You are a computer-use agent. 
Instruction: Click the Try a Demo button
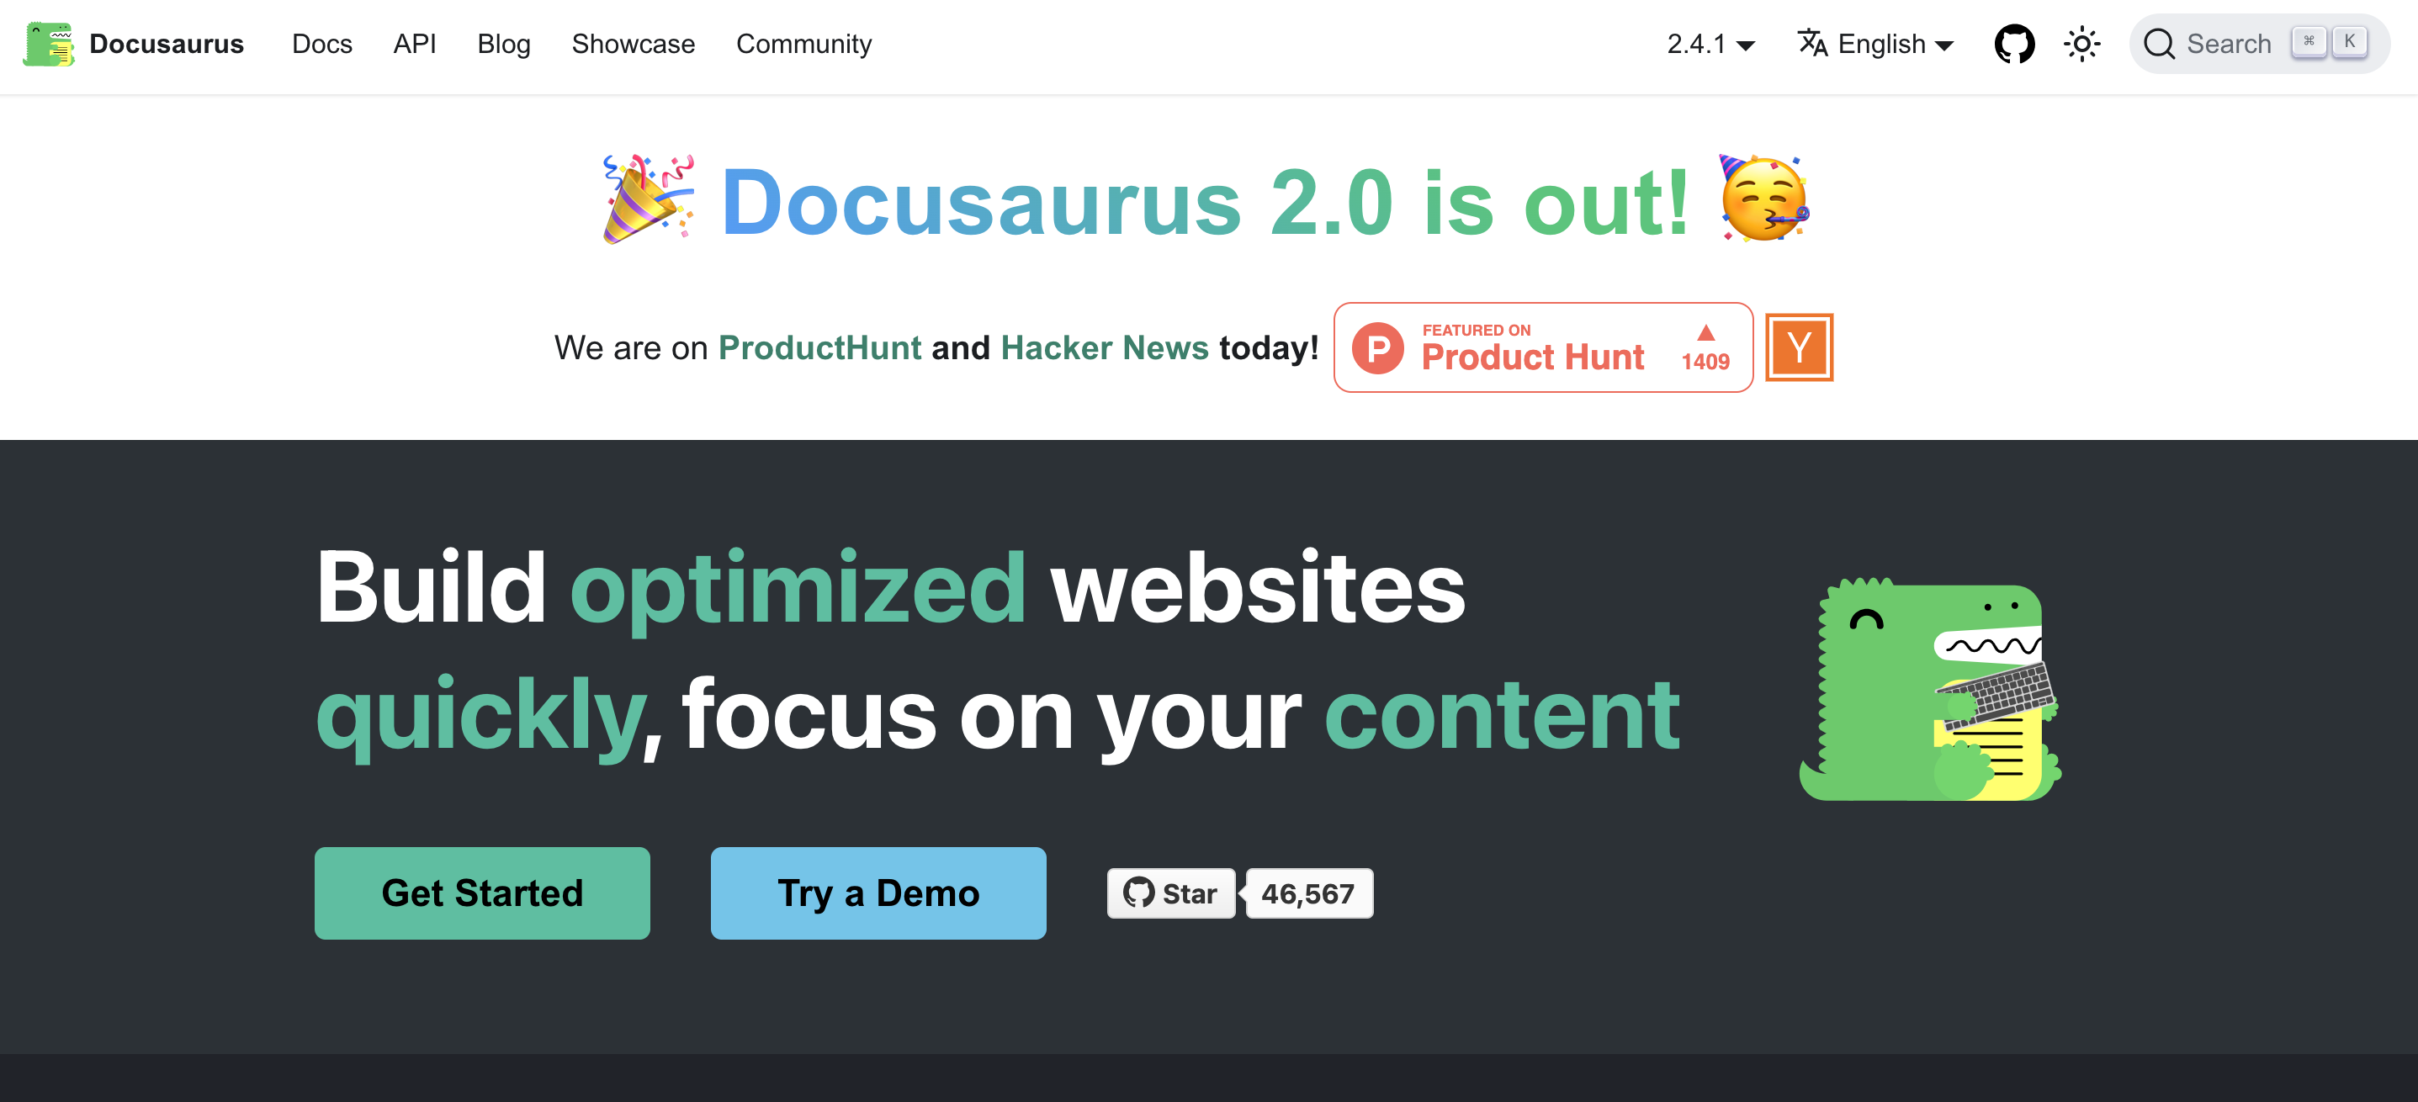click(x=879, y=893)
